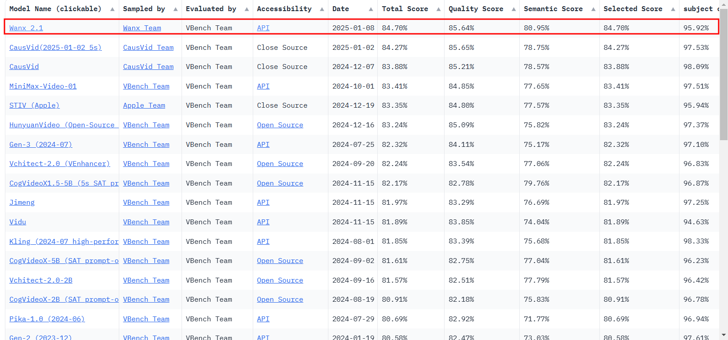The height and width of the screenshot is (340, 728).
Task: Open CausVid(2025-01-02 5s) model link
Action: click(x=56, y=47)
